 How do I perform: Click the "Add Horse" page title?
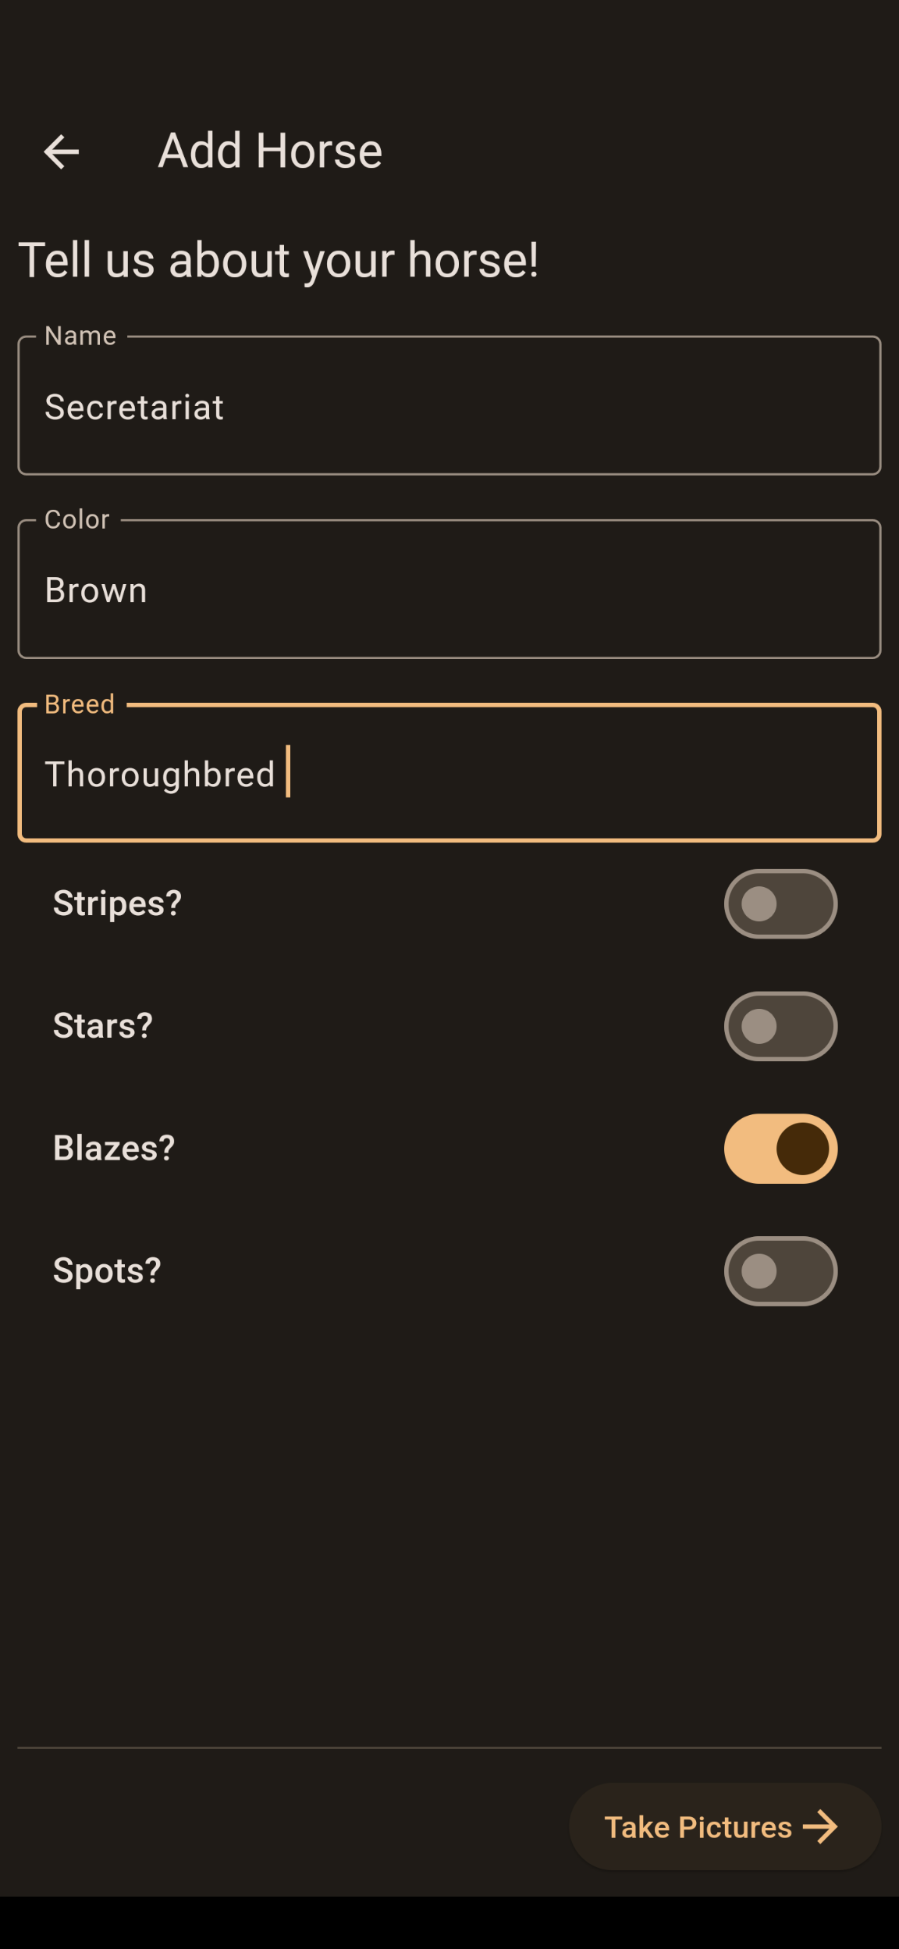coord(270,151)
